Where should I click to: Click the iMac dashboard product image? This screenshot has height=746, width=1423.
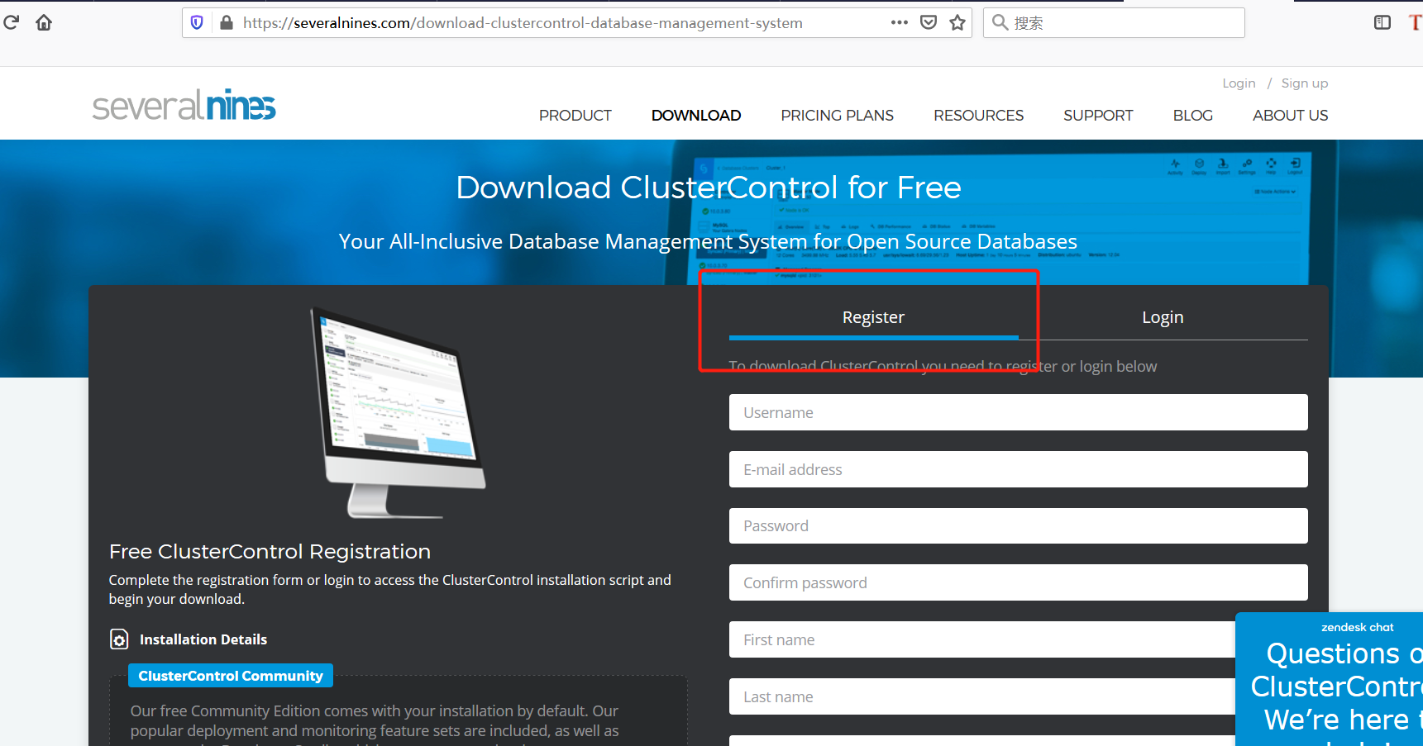(x=399, y=413)
